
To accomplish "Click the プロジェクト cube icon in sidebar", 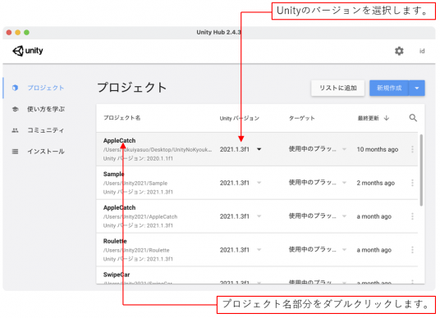I will tap(15, 88).
